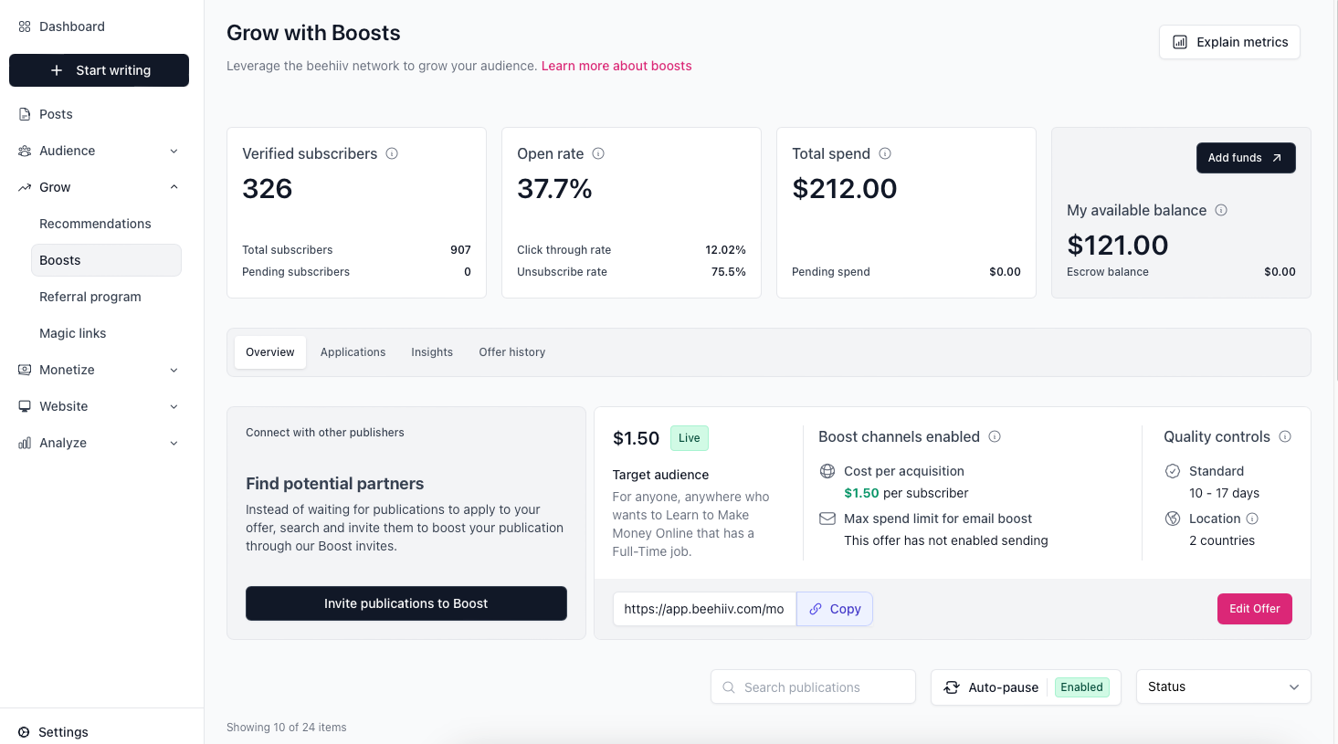Screen dimensions: 1338x744
Task: Expand the Audience sidebar section
Action: click(x=174, y=151)
